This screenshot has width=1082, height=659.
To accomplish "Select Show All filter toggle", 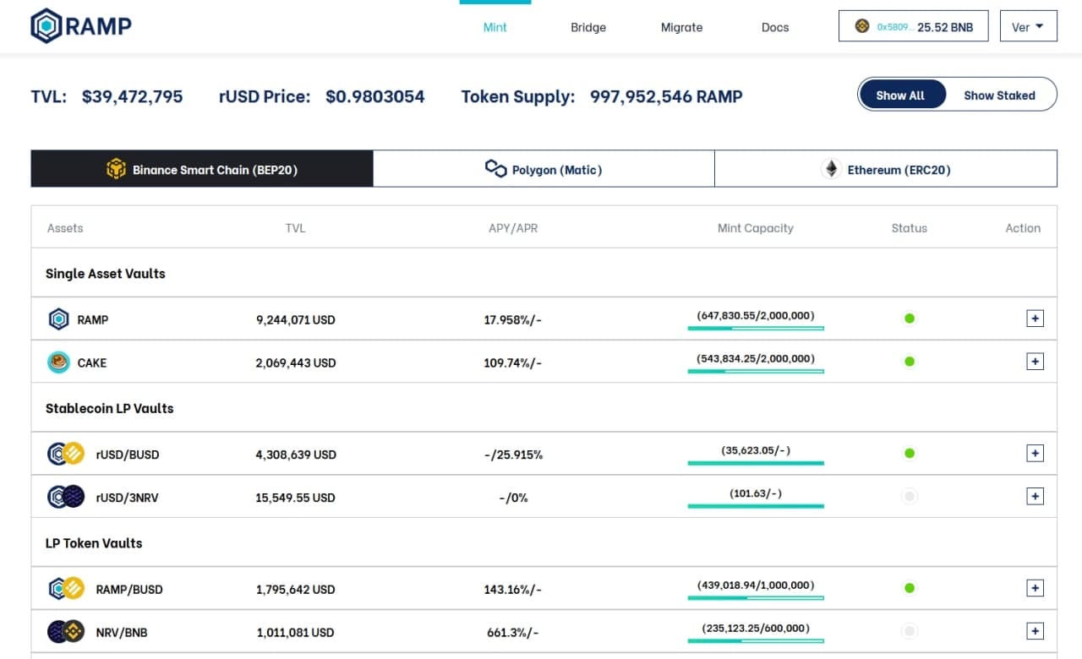I will [901, 95].
